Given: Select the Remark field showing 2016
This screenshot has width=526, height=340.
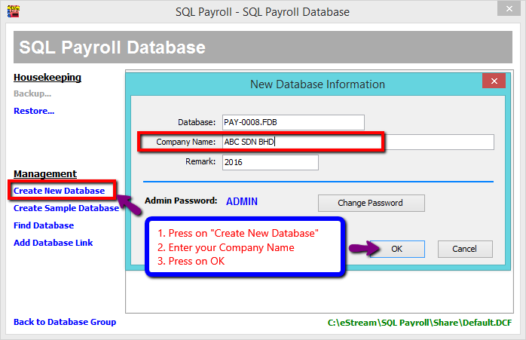Looking at the screenshot, I should coord(270,162).
